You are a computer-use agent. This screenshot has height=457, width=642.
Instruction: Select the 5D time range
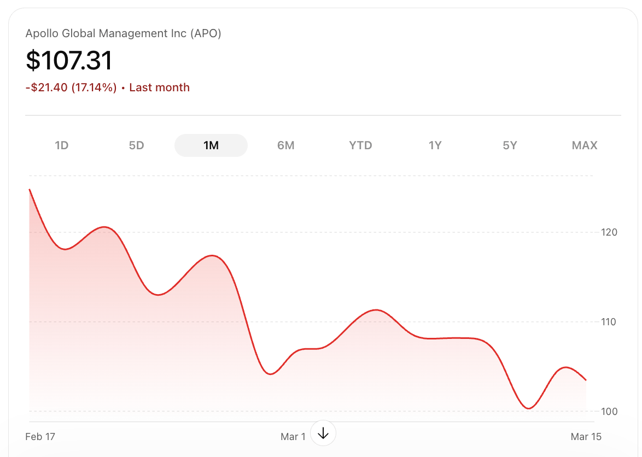(x=136, y=145)
